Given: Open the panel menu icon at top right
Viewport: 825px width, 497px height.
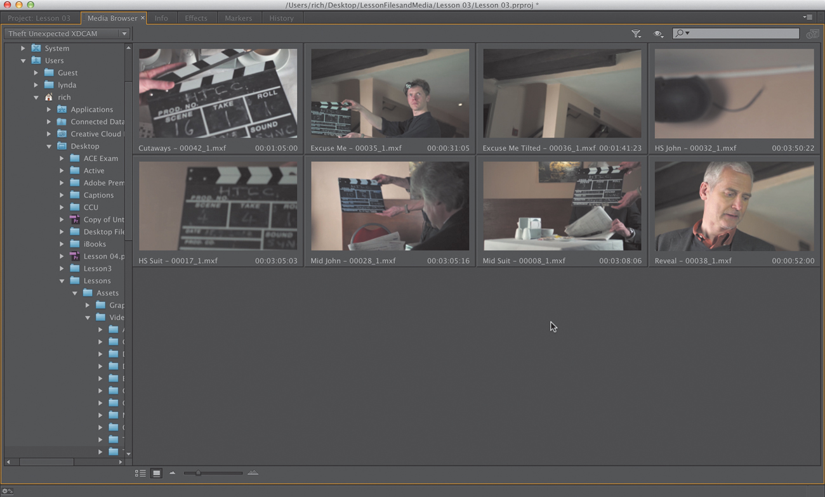Looking at the screenshot, I should click(807, 18).
